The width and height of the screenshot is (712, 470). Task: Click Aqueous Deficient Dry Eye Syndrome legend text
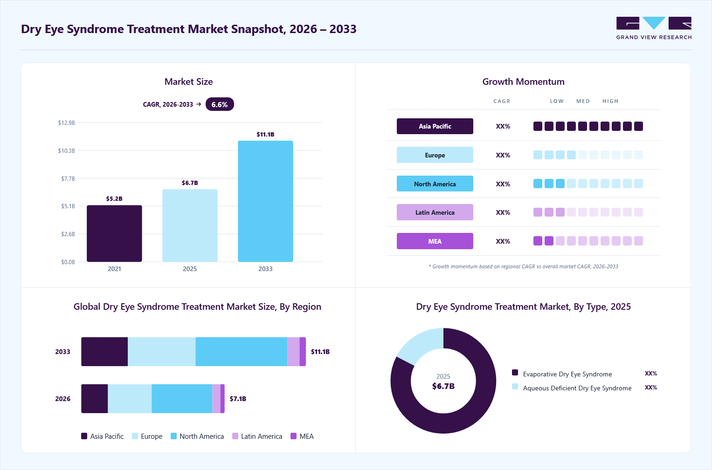coord(577,388)
